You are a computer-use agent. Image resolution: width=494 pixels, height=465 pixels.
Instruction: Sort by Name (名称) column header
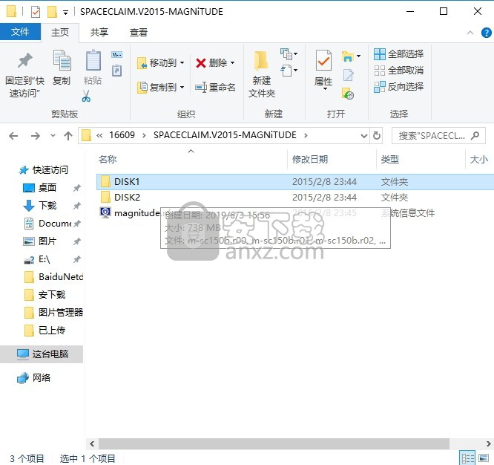[x=108, y=160]
